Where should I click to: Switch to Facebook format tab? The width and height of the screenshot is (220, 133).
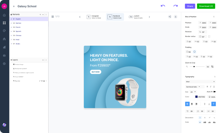[x=115, y=17]
